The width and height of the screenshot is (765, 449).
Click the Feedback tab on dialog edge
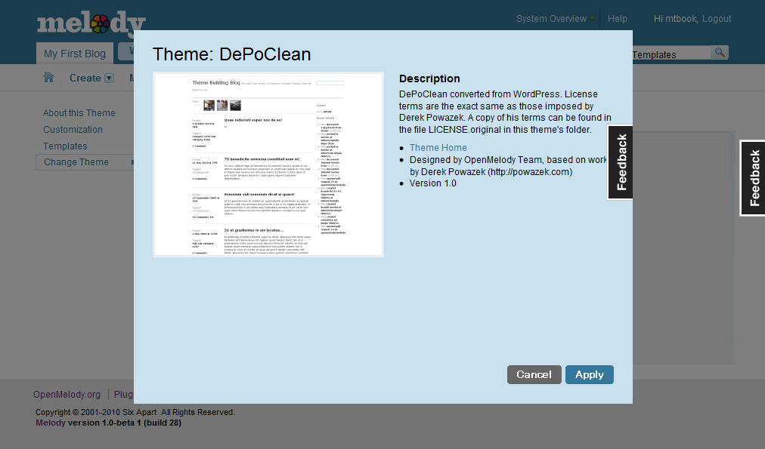(620, 162)
